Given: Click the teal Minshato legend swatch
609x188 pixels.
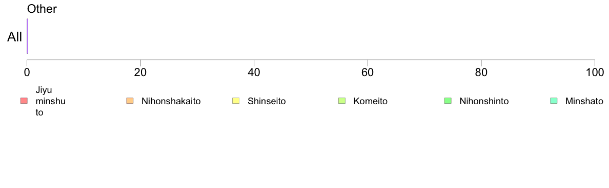Looking at the screenshot, I should click(x=554, y=101).
